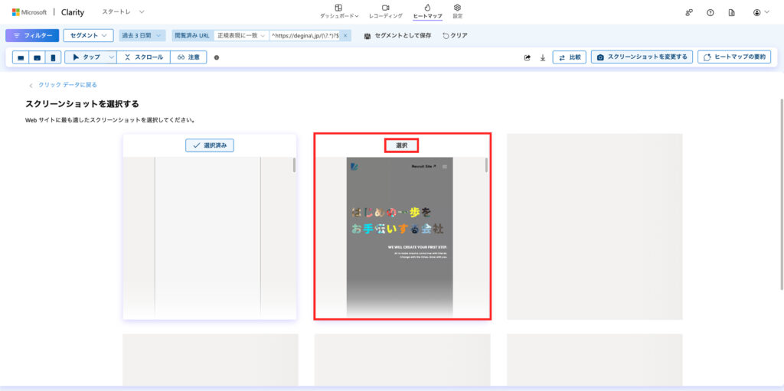The height and width of the screenshot is (391, 784).
Task: Open the 過去 3 日間 date range dropdown
Action: pos(142,35)
